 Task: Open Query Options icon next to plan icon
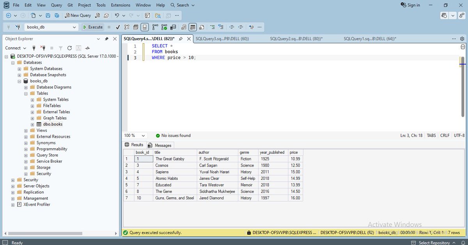136,27
